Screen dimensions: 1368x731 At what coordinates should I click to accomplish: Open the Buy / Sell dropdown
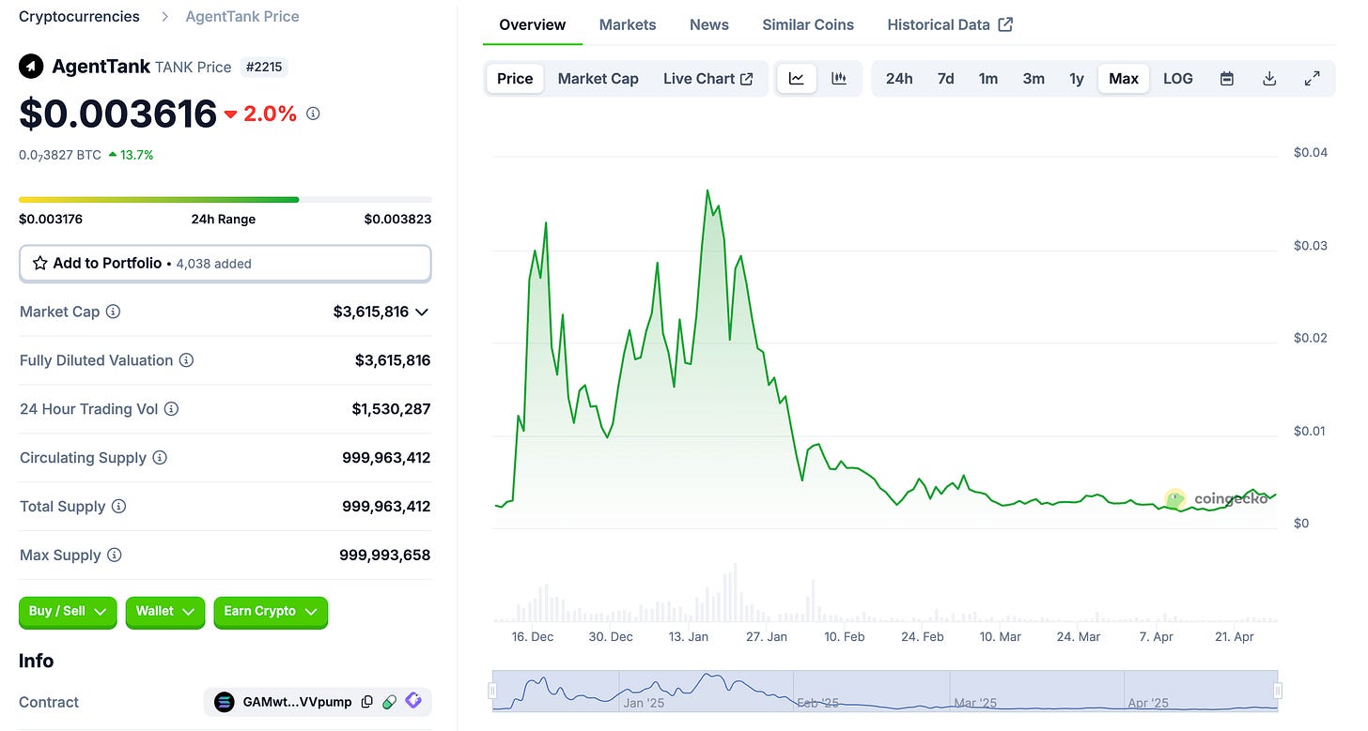(68, 612)
